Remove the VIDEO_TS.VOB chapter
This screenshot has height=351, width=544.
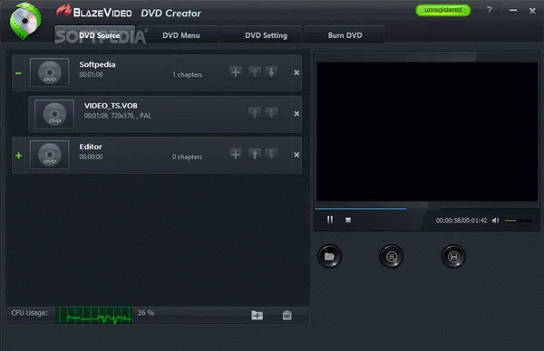pyautogui.click(x=296, y=114)
